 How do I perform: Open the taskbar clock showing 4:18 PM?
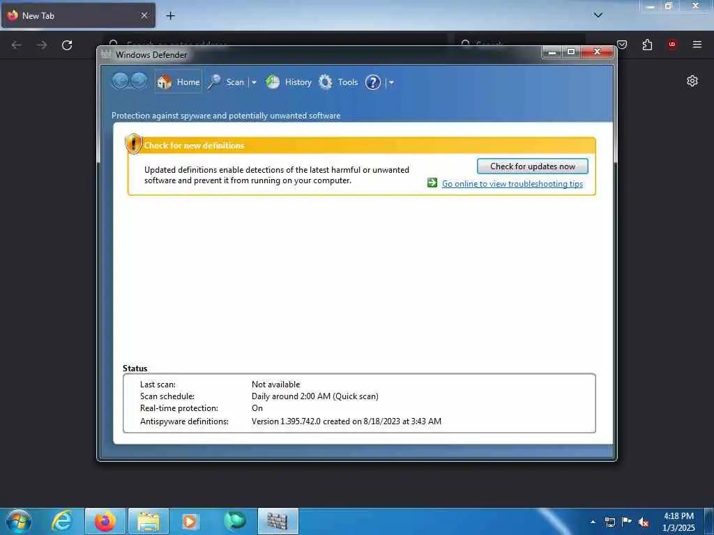[x=678, y=522]
